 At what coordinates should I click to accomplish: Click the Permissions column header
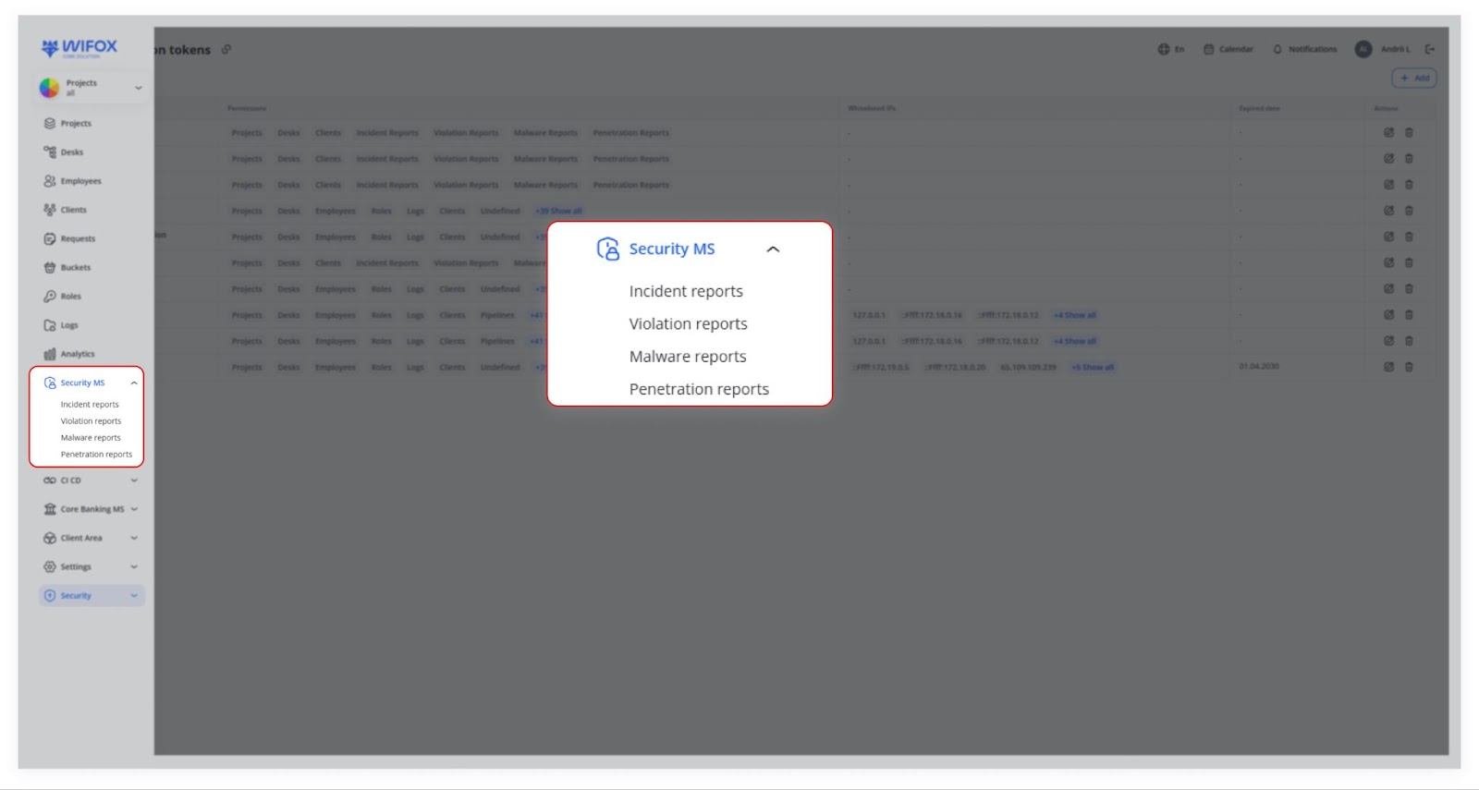[247, 108]
